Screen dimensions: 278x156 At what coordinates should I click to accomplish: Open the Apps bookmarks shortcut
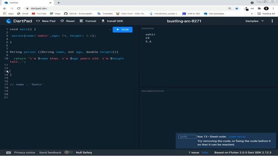tap(8, 13)
